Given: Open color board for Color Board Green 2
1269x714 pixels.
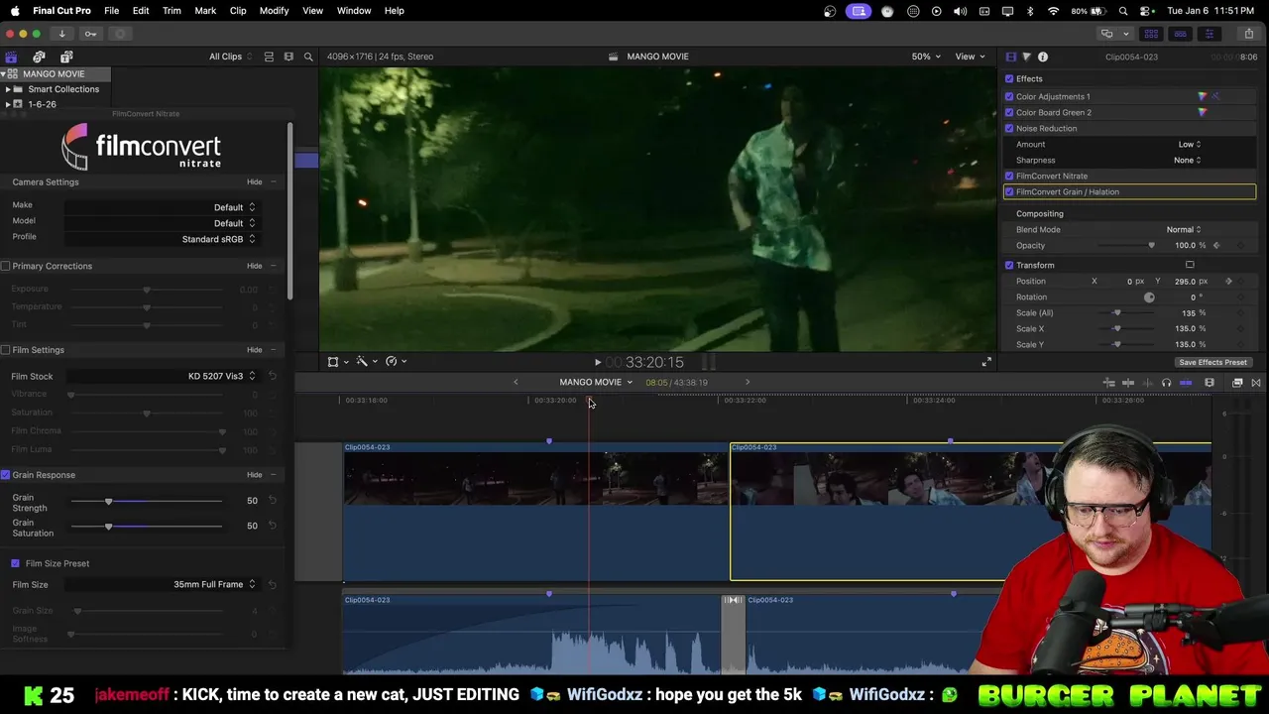Looking at the screenshot, I should [1203, 112].
